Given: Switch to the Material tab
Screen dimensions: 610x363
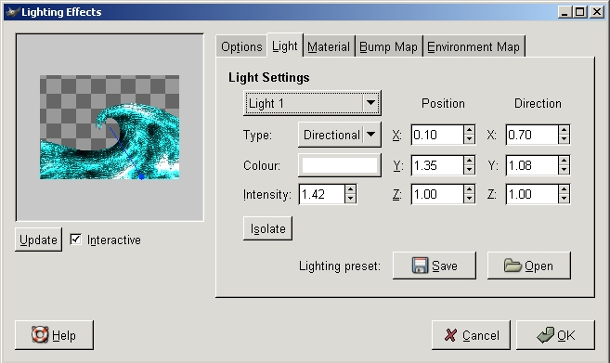Looking at the screenshot, I should pos(329,46).
